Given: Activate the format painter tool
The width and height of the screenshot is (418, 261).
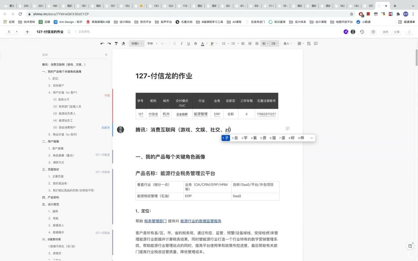Looking at the screenshot, I should pyautogui.click(x=116, y=43).
